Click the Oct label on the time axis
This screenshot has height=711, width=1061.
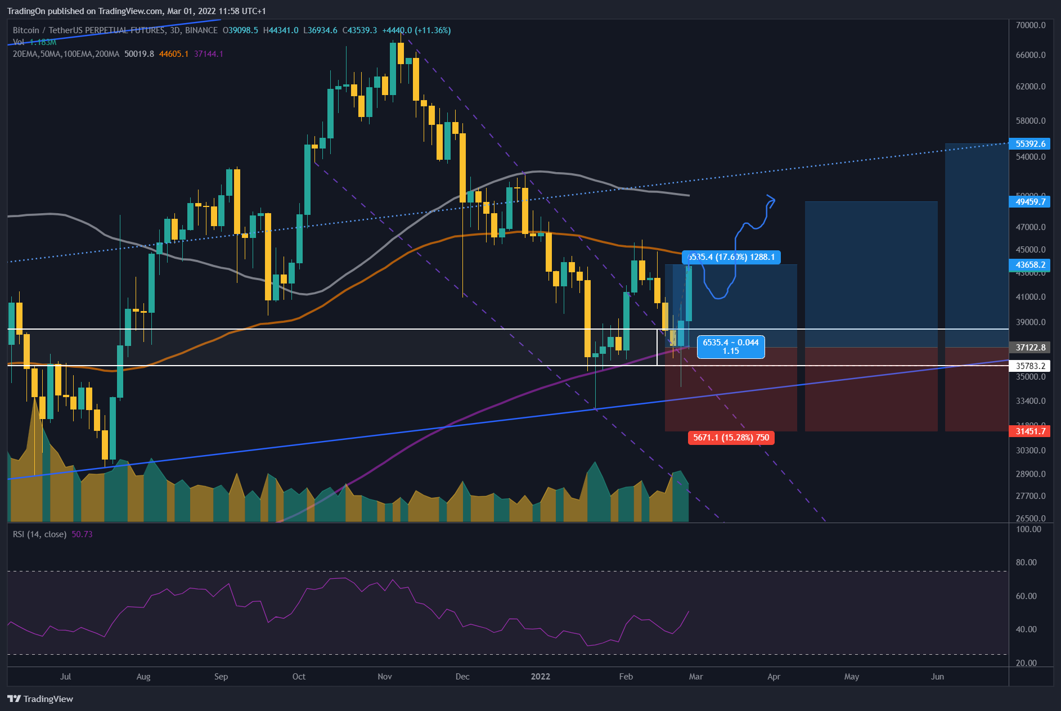[299, 676]
